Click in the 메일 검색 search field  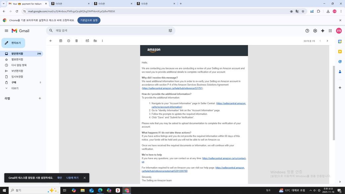tap(109, 31)
